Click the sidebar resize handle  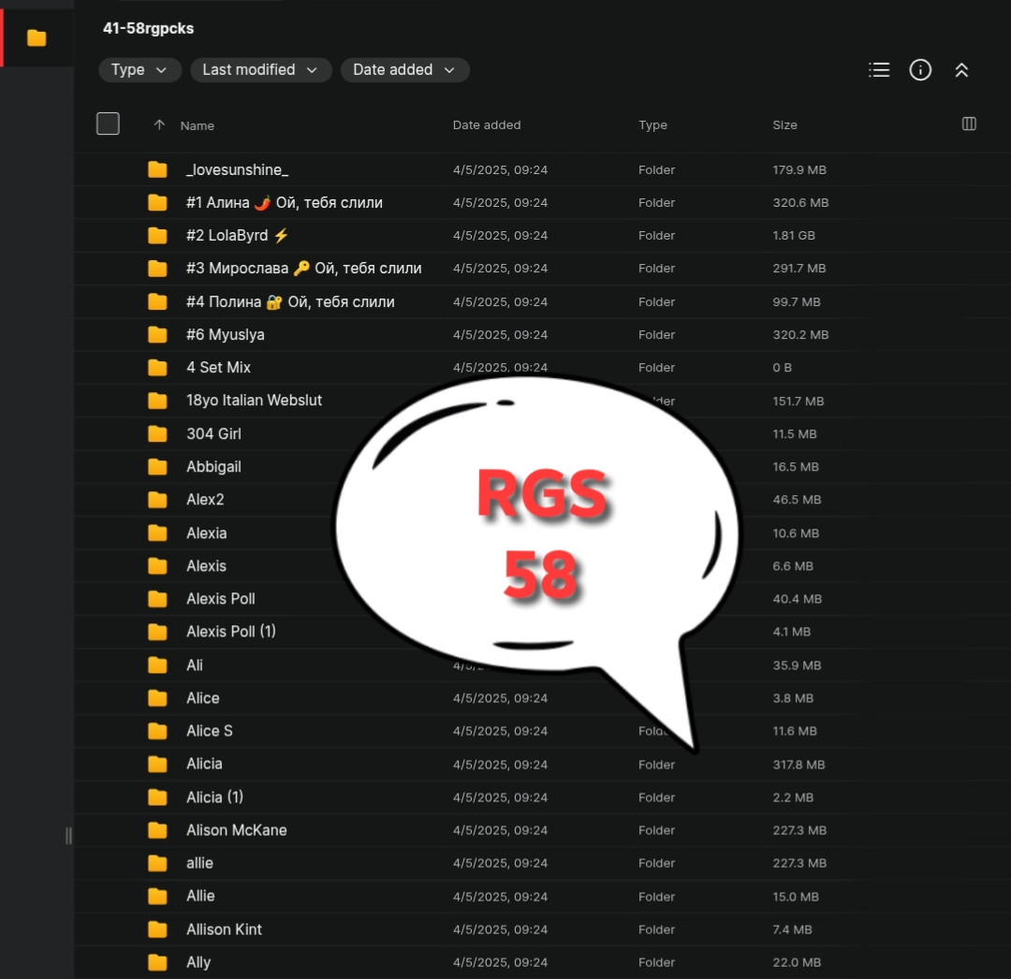pos(68,836)
